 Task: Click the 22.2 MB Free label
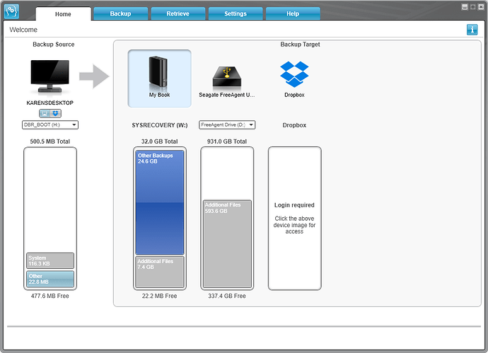point(159,296)
